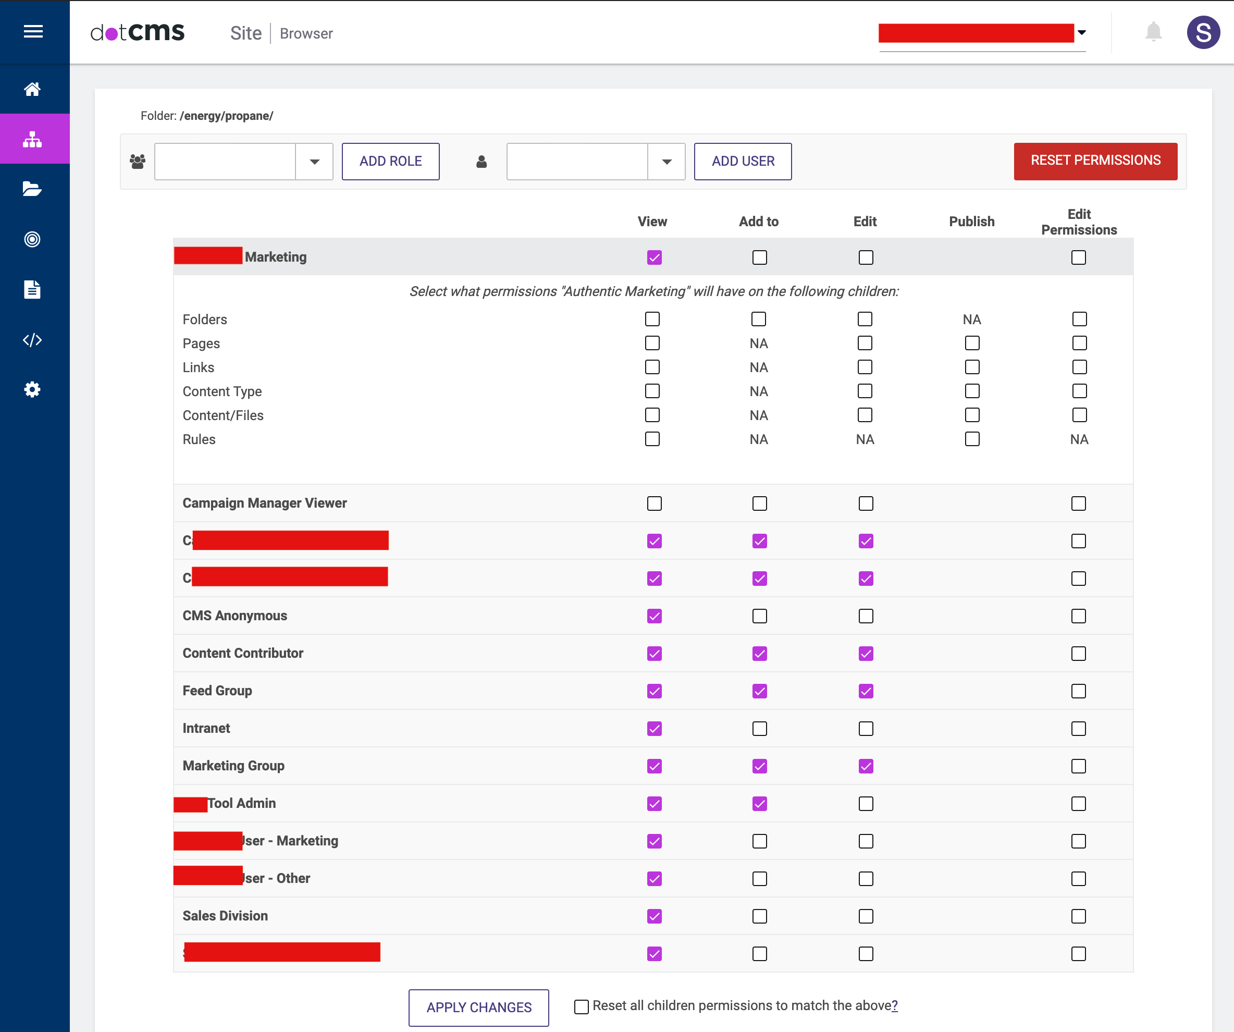Click the roles group icon

[138, 161]
